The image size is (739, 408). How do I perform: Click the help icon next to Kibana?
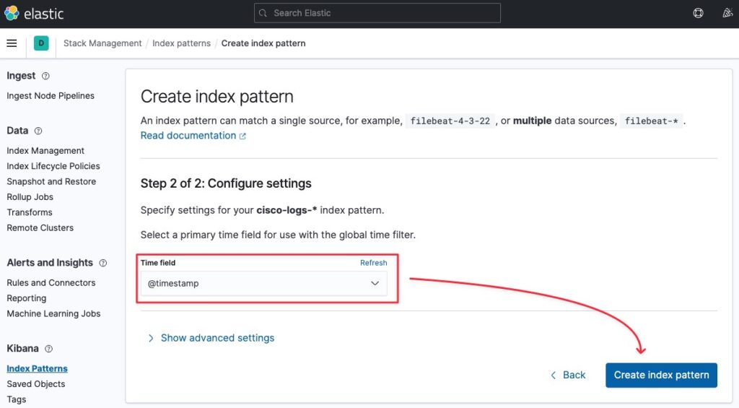pos(48,349)
